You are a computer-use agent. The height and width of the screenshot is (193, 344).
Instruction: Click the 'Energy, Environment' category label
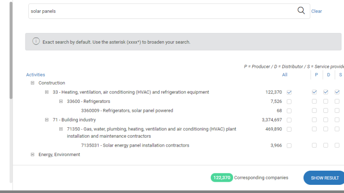pos(59,154)
